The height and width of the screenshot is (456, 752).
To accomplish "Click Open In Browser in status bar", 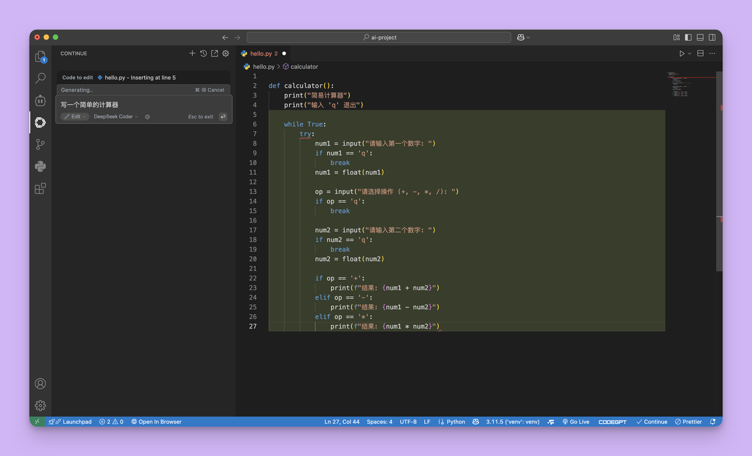I will click(x=156, y=422).
